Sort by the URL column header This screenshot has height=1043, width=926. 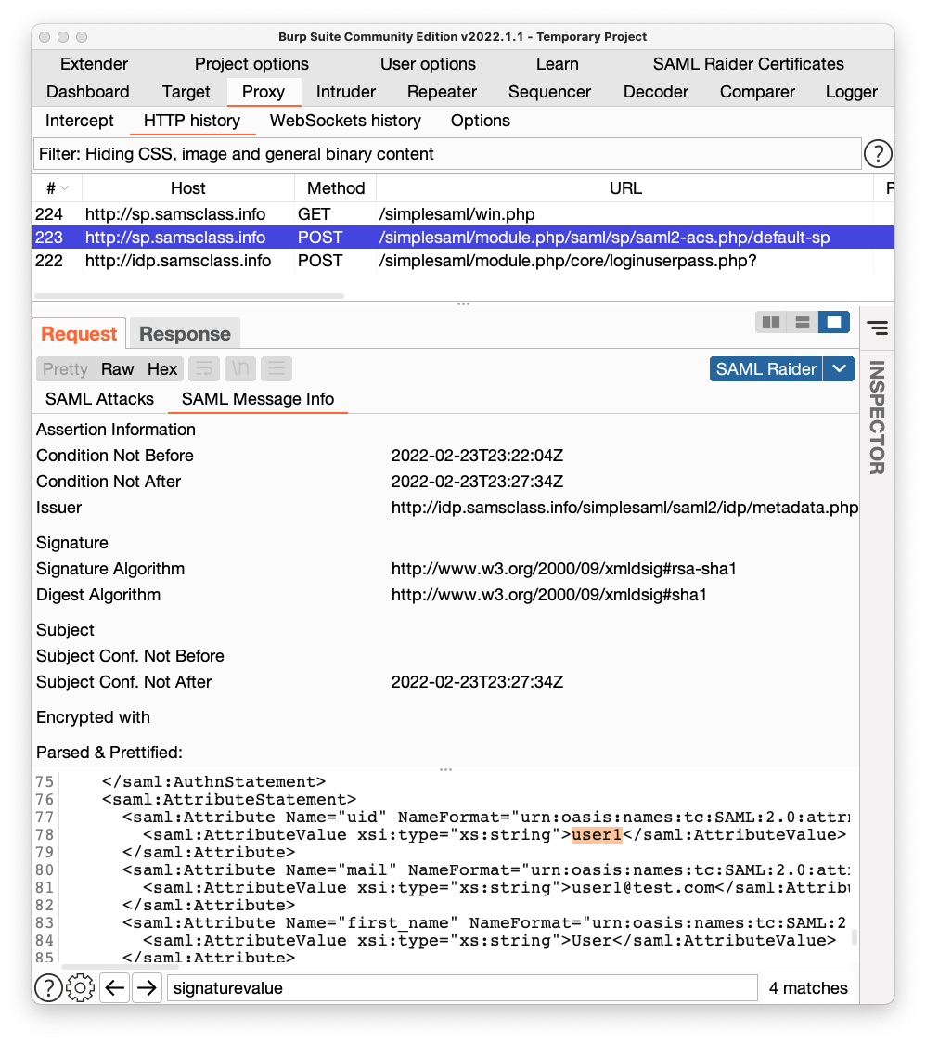click(625, 188)
